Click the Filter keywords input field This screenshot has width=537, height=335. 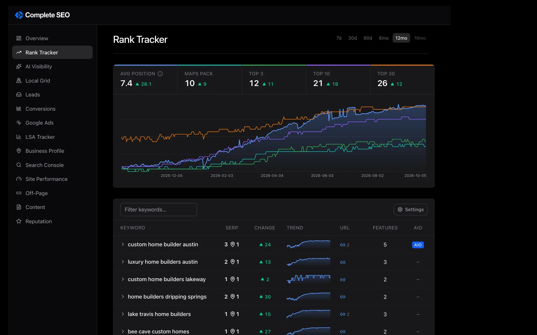click(x=158, y=210)
